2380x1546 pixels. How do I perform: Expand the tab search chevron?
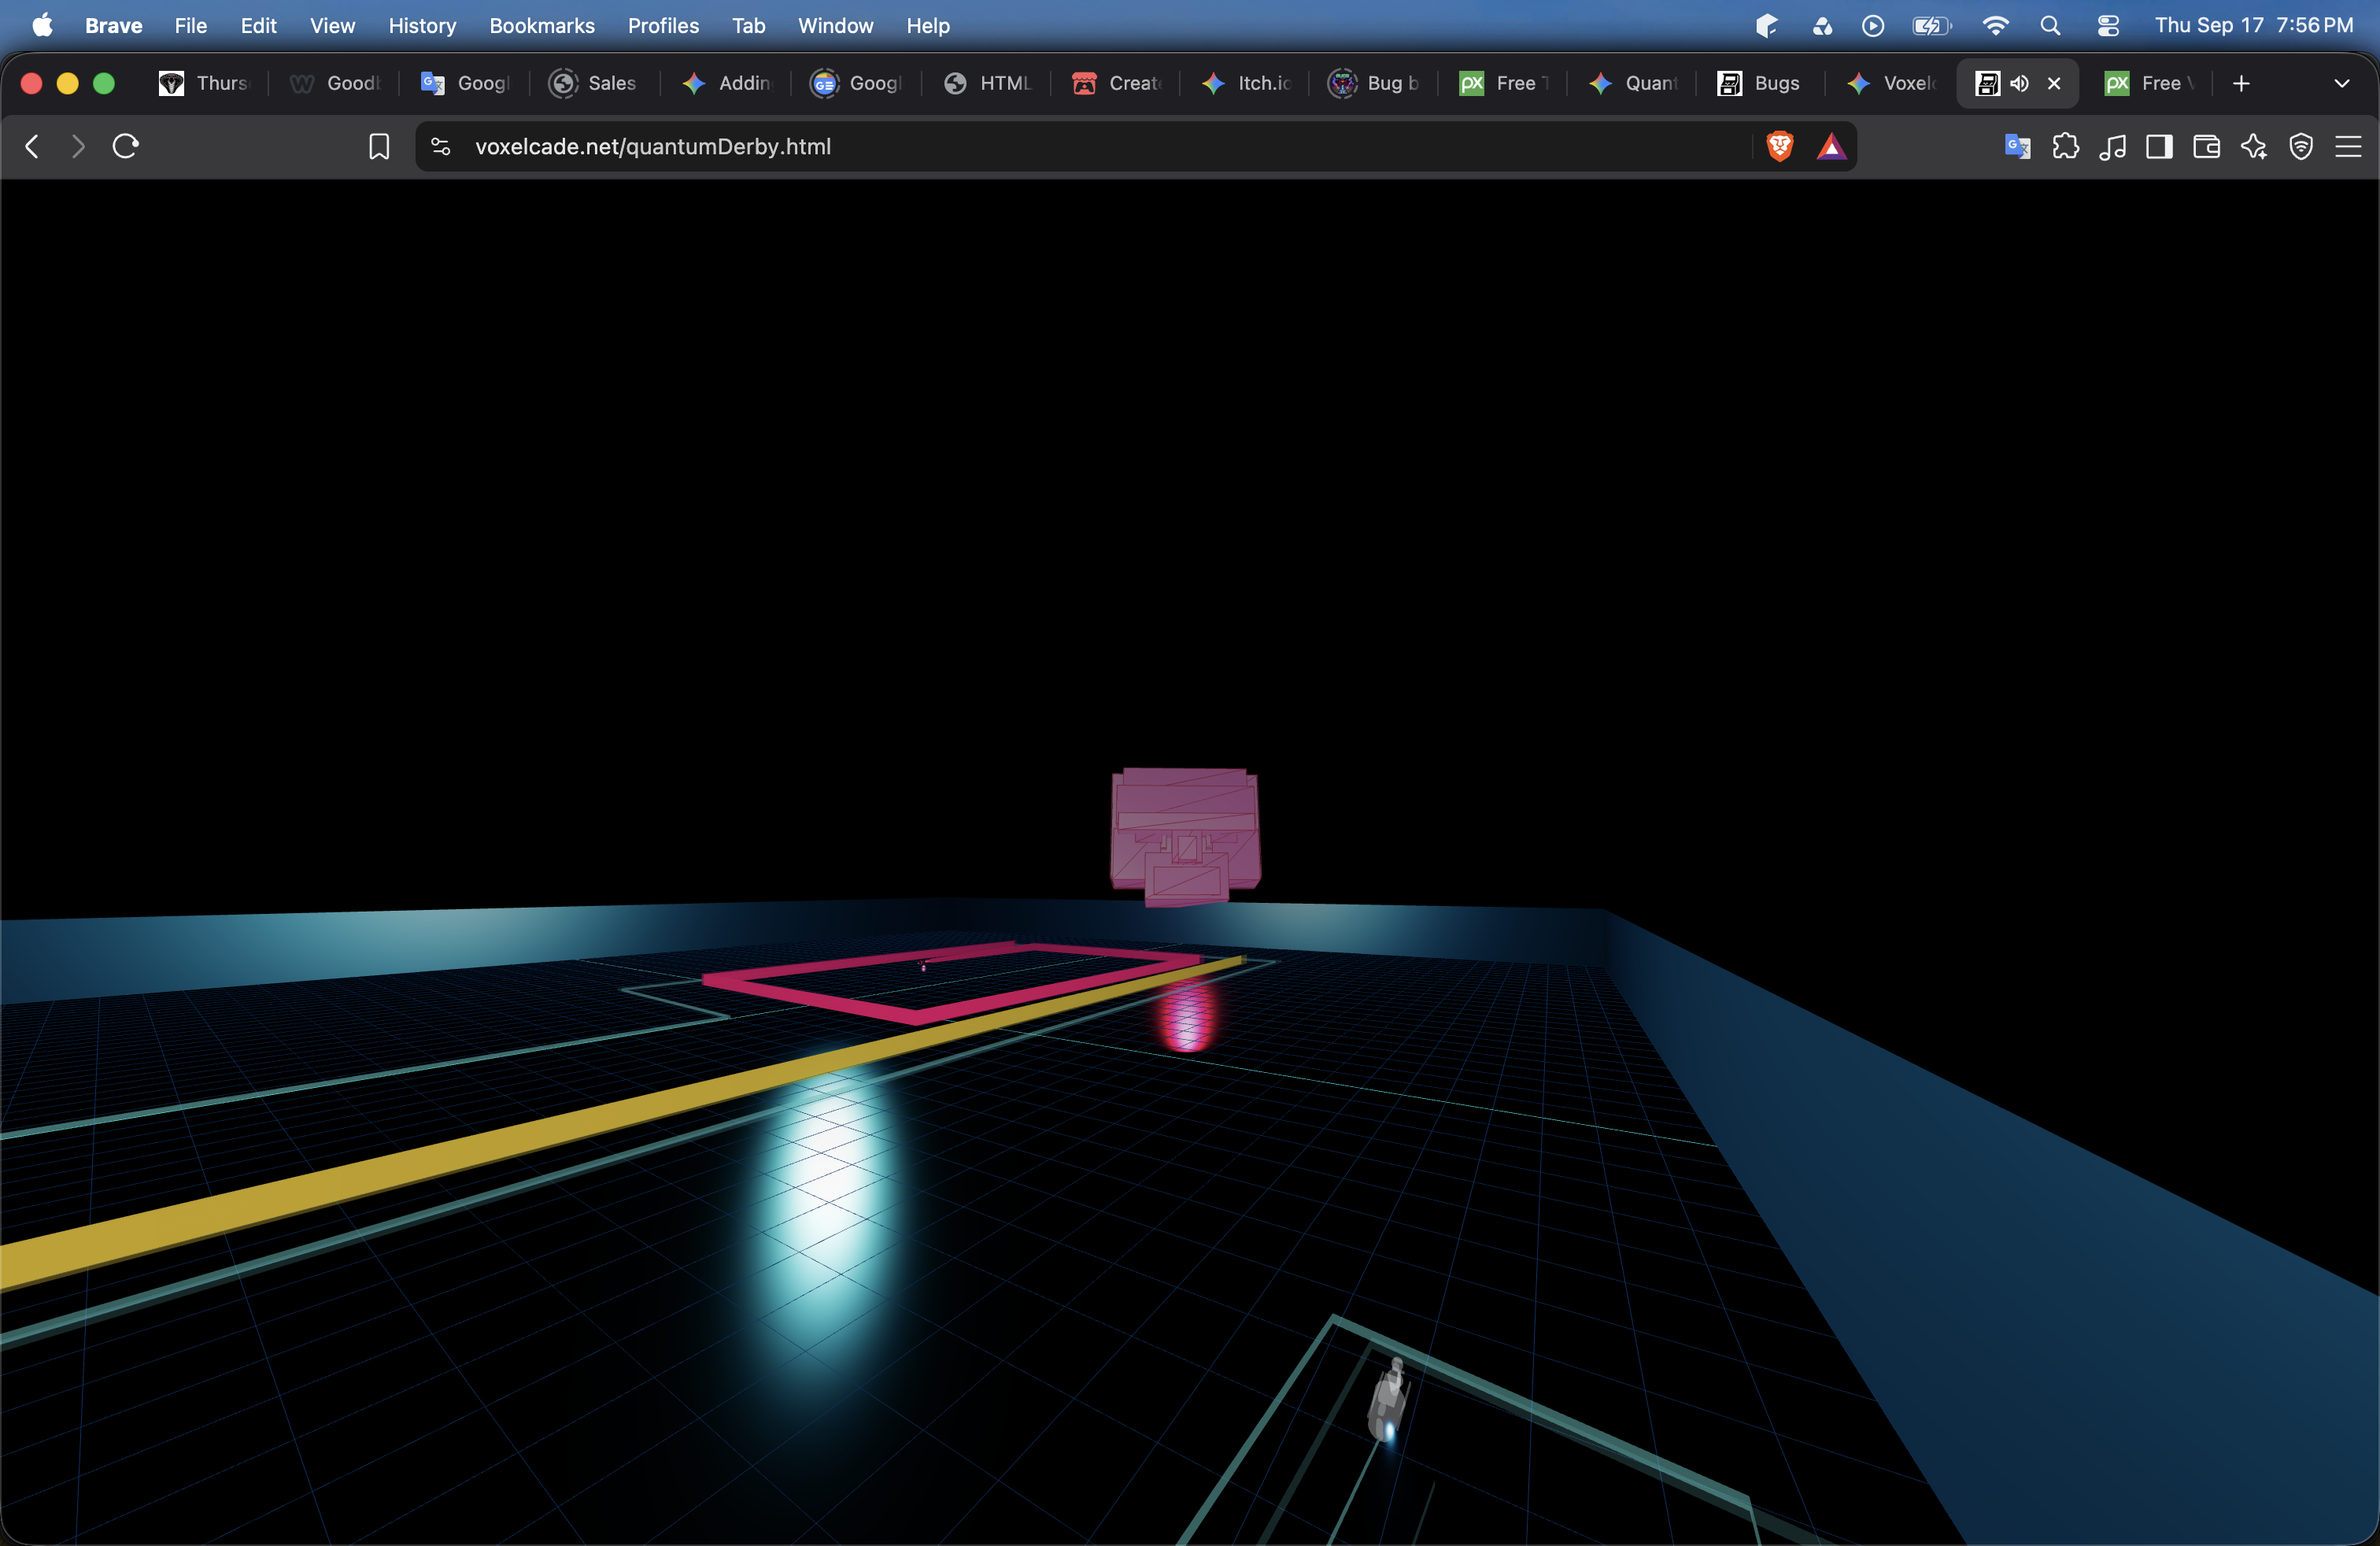click(2341, 83)
